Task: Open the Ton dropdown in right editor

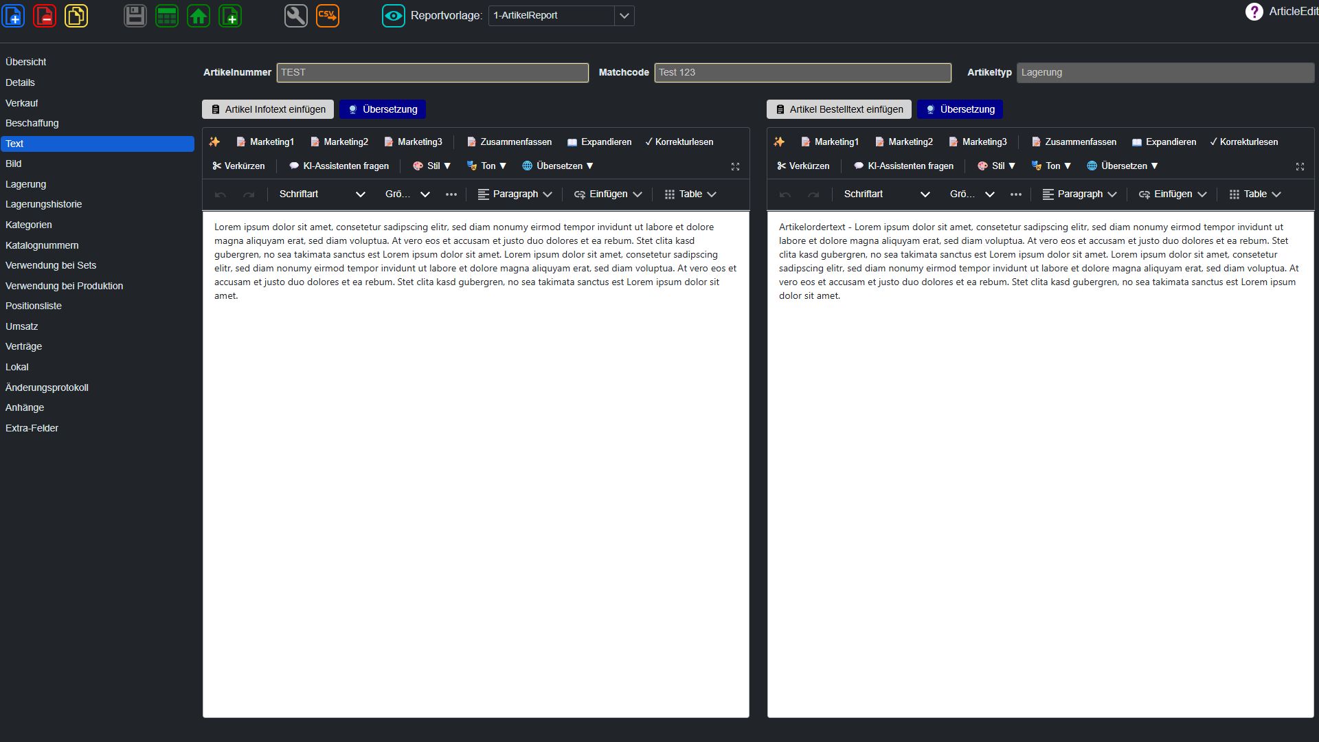Action: tap(1051, 166)
